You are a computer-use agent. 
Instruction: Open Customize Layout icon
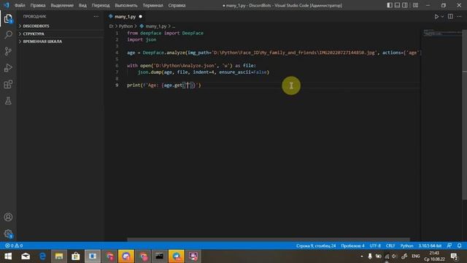coord(415,5)
